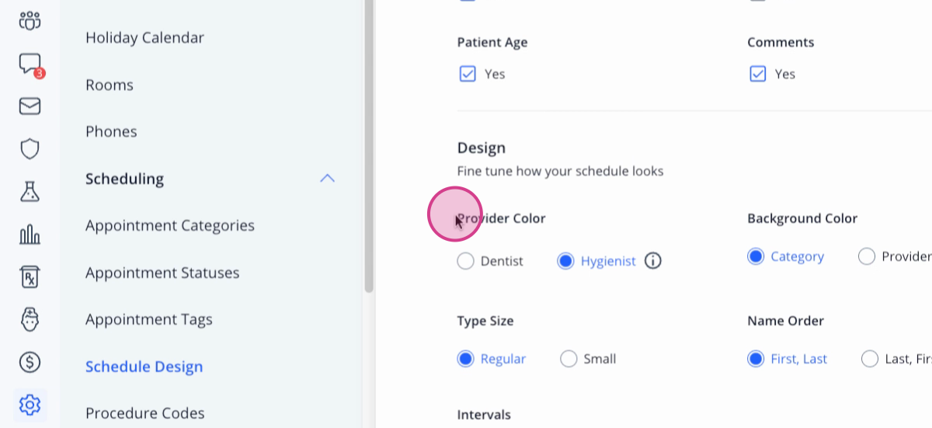Open Appointment Categories page

pos(170,225)
